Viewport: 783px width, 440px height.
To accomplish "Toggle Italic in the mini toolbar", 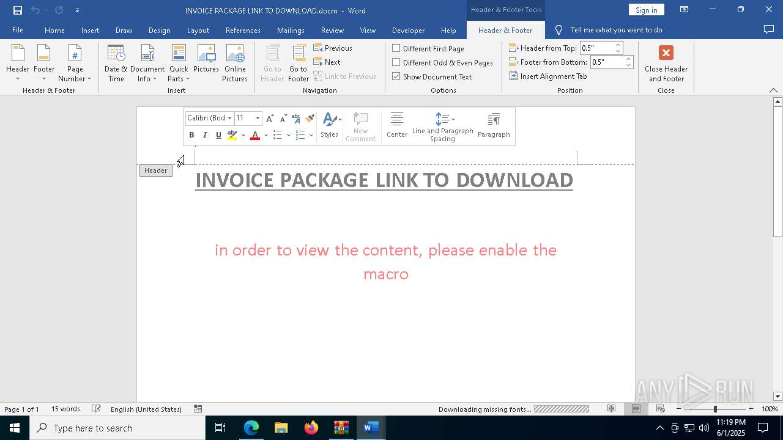I will (x=205, y=135).
